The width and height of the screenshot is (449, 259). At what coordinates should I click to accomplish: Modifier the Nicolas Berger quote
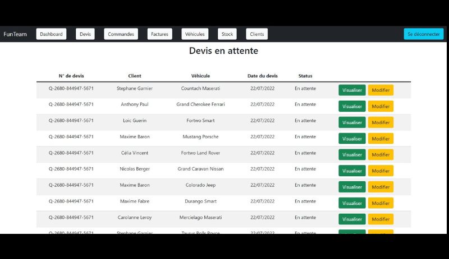point(381,171)
